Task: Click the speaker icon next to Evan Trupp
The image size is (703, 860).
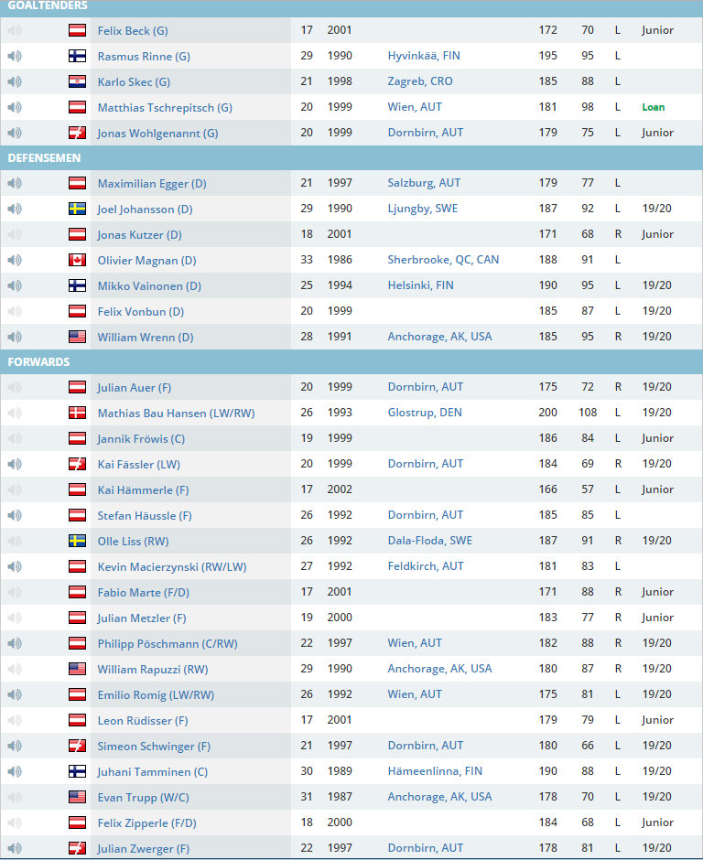Action: pyautogui.click(x=15, y=797)
